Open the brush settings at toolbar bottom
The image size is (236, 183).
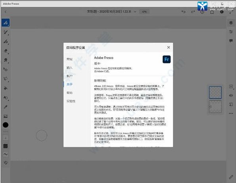pos(6,162)
